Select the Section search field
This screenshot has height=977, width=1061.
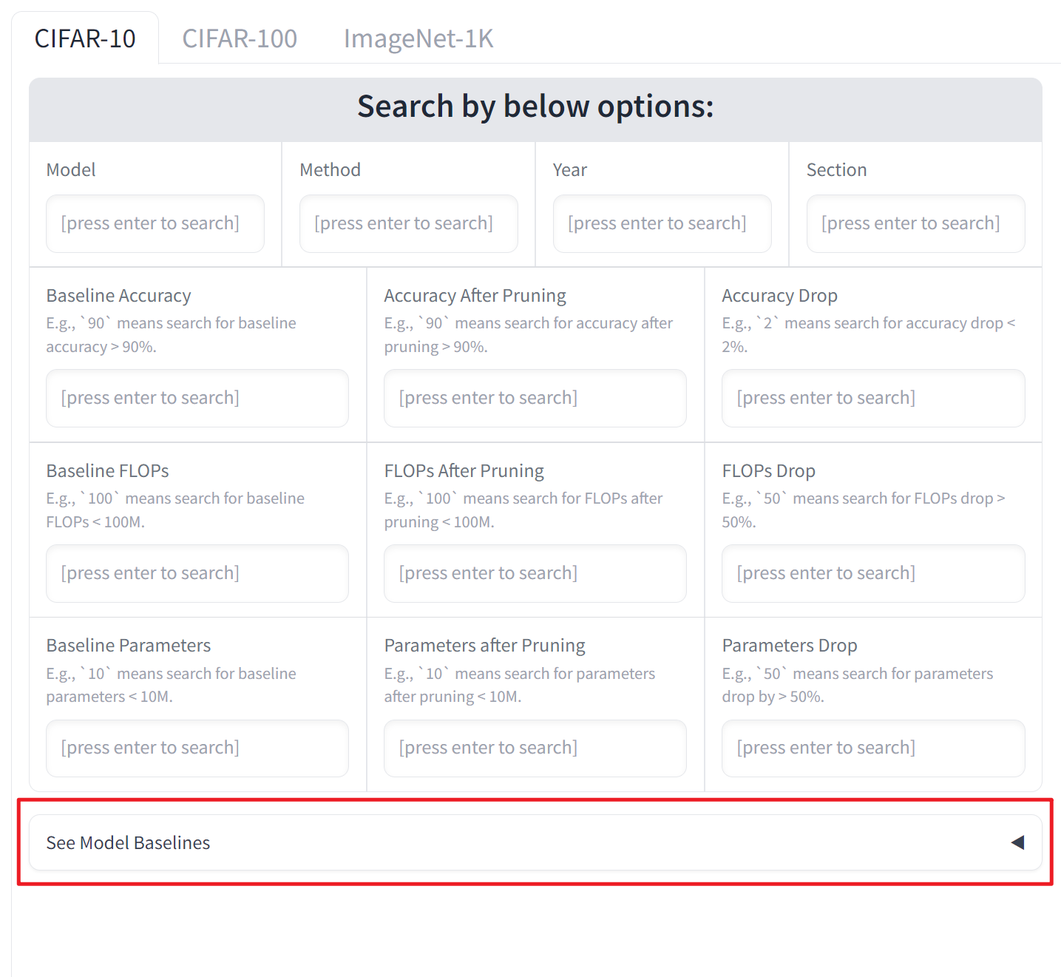point(916,223)
